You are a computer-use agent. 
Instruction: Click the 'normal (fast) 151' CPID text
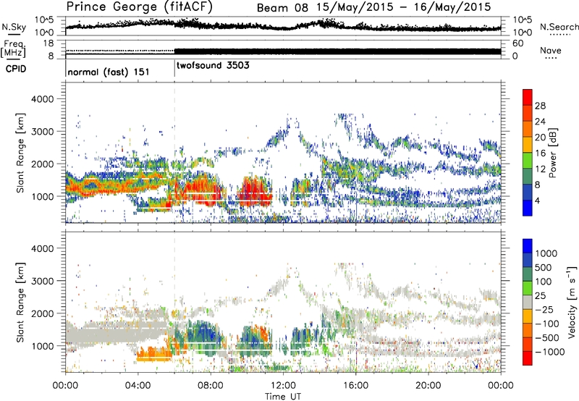(x=109, y=72)
